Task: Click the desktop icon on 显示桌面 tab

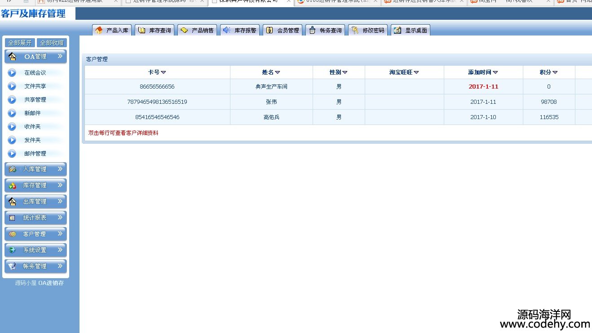Action: point(398,30)
